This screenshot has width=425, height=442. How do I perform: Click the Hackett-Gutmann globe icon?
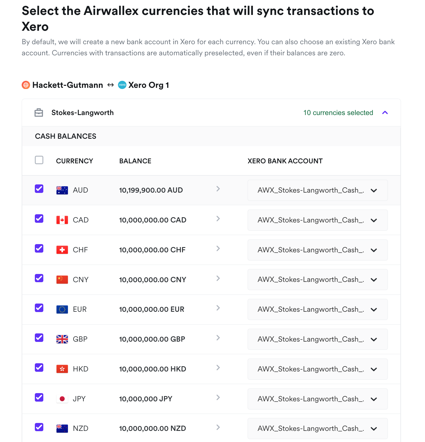pyautogui.click(x=26, y=85)
